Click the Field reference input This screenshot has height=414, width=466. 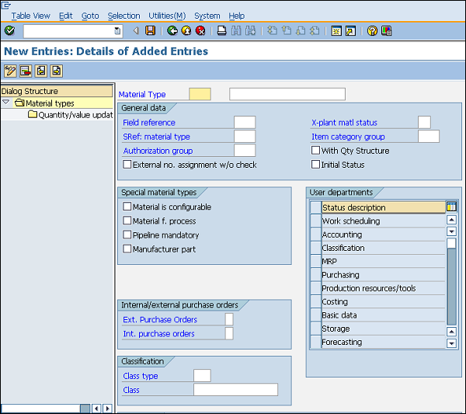(x=245, y=122)
